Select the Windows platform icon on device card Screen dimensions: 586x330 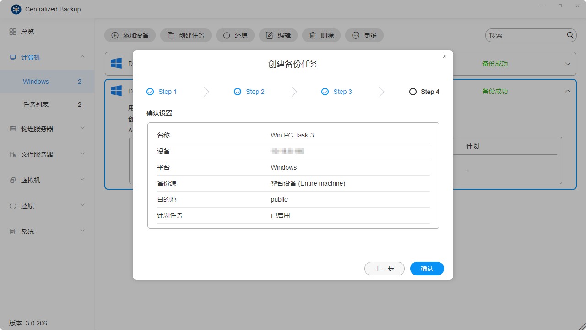point(116,91)
